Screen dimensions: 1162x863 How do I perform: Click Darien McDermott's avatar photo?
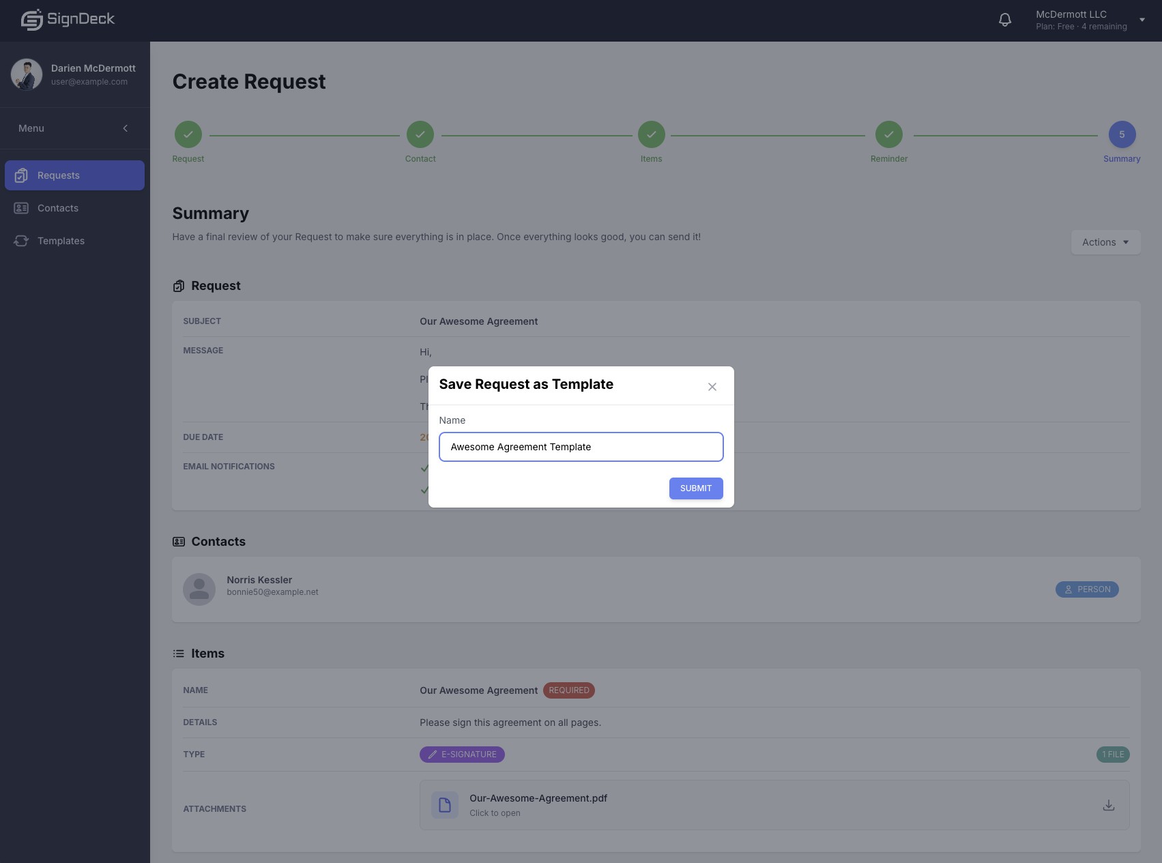(x=27, y=74)
